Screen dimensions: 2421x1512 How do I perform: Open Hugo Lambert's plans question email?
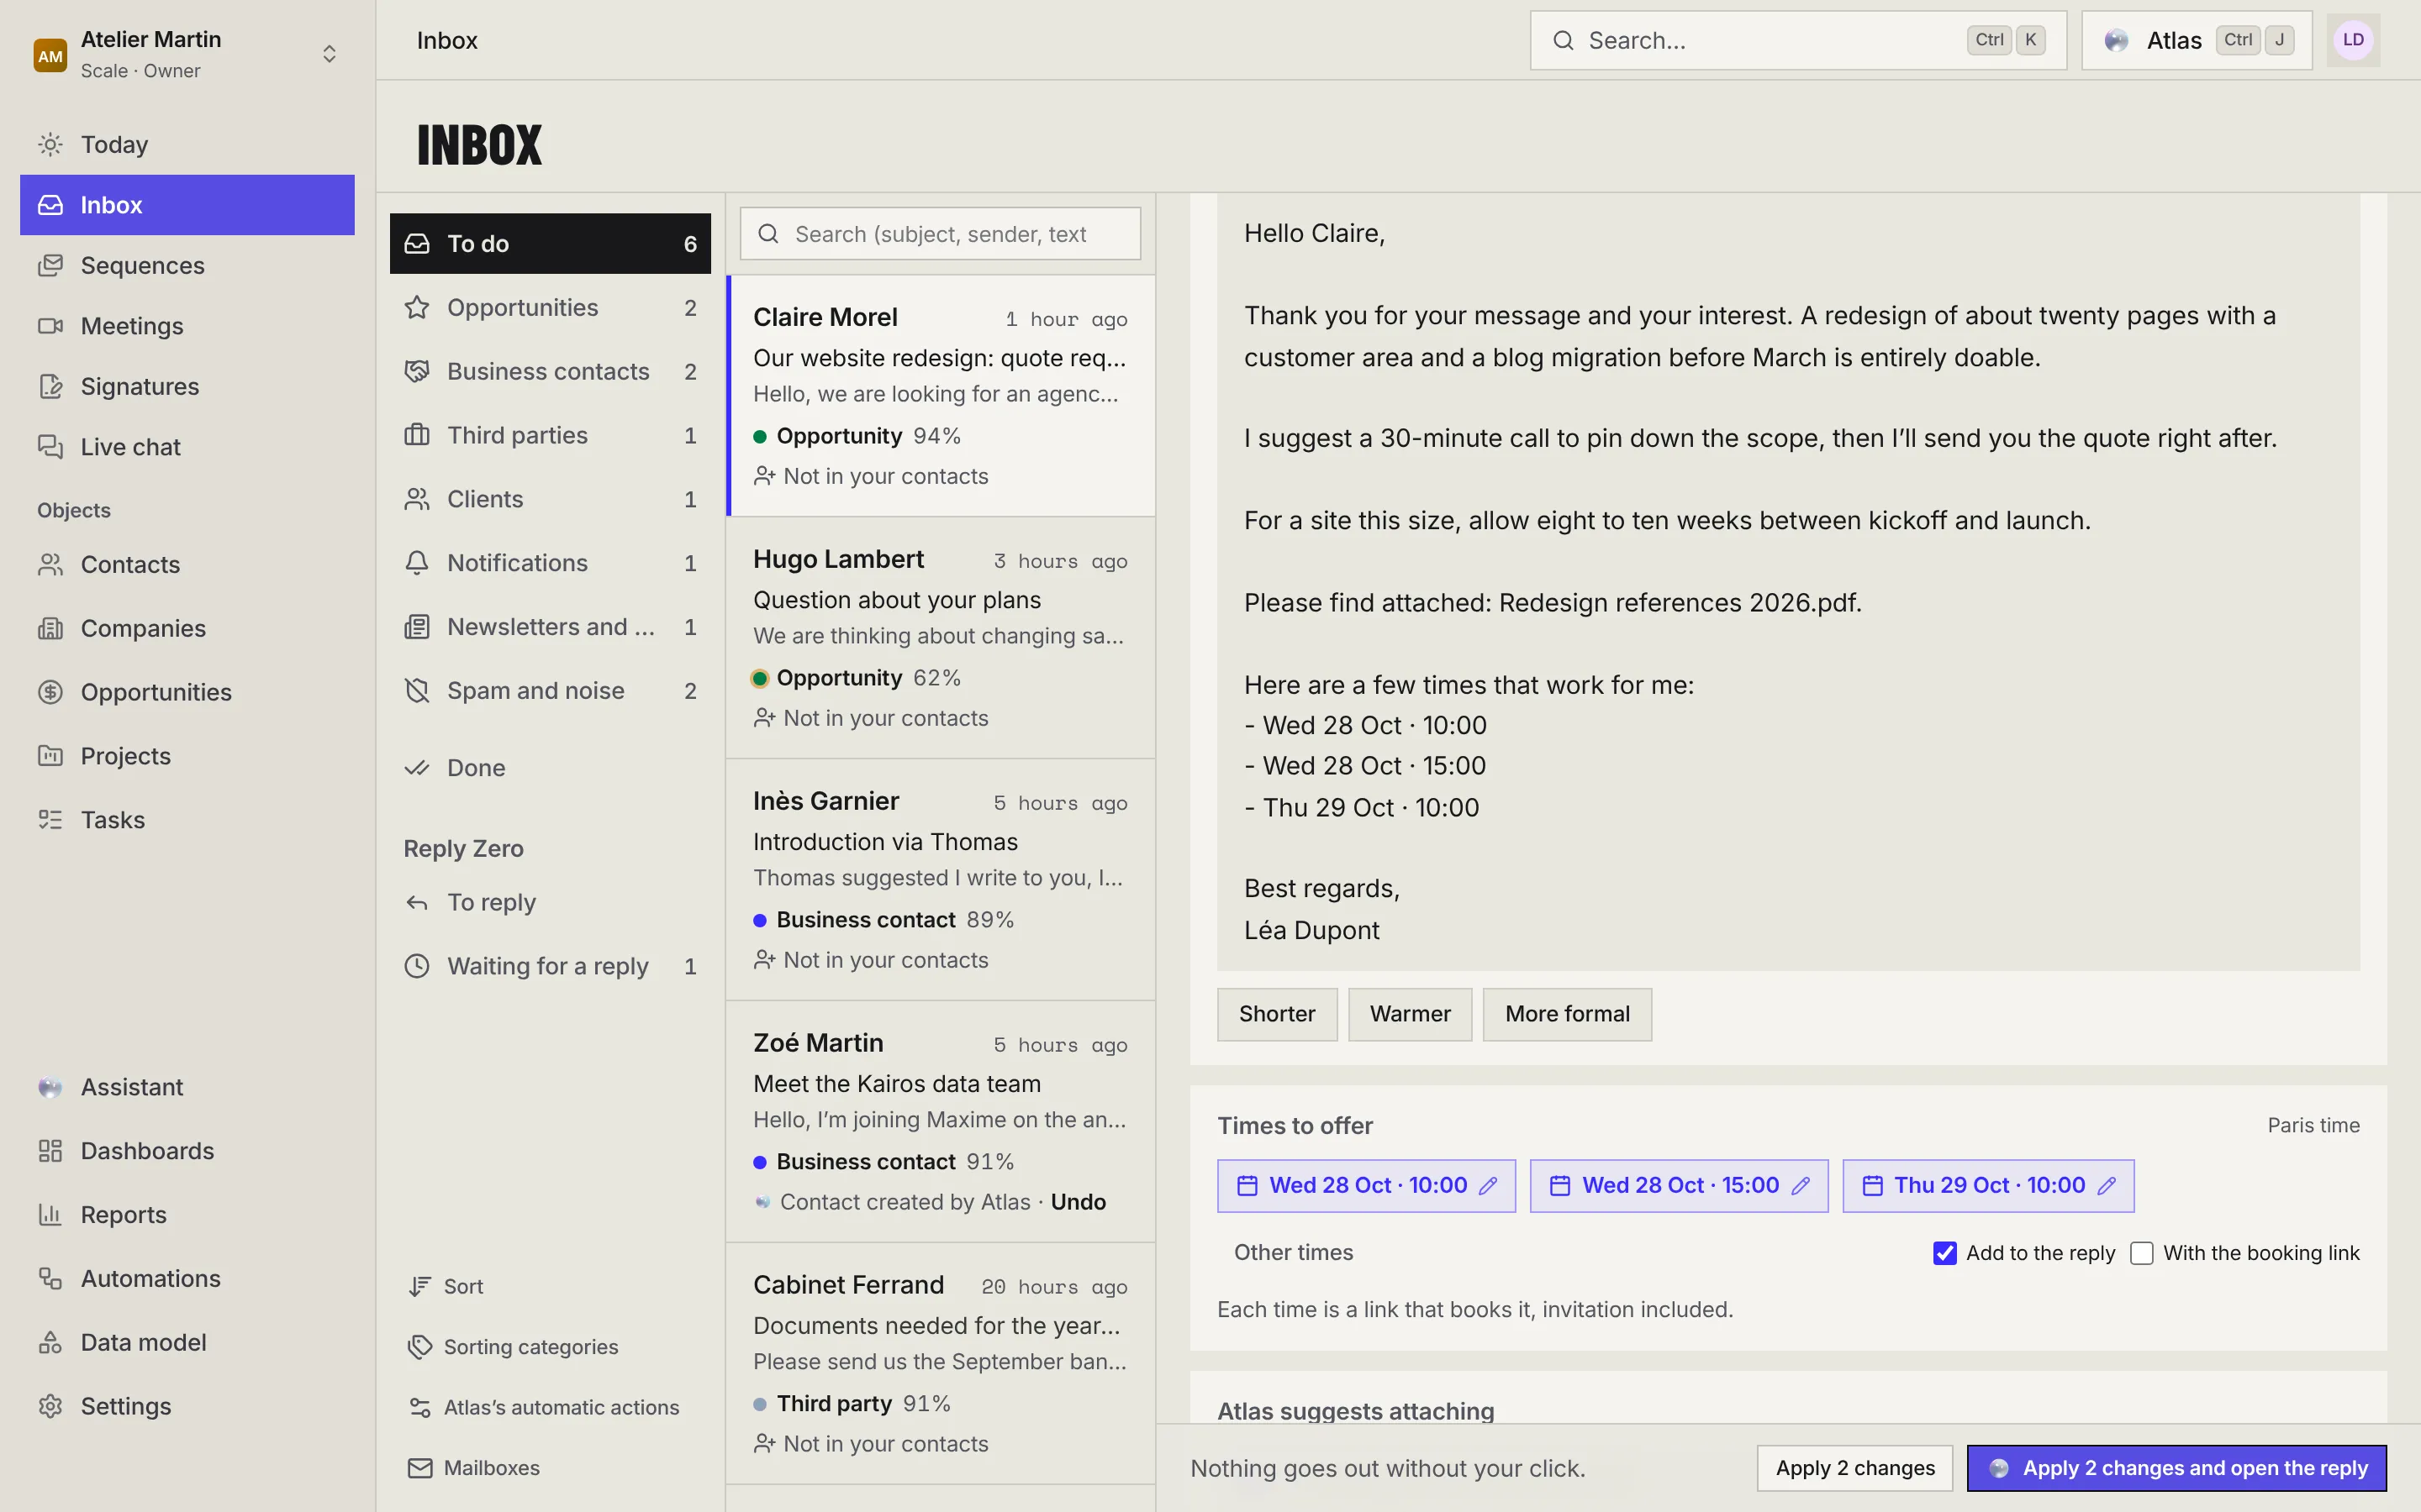coord(941,638)
